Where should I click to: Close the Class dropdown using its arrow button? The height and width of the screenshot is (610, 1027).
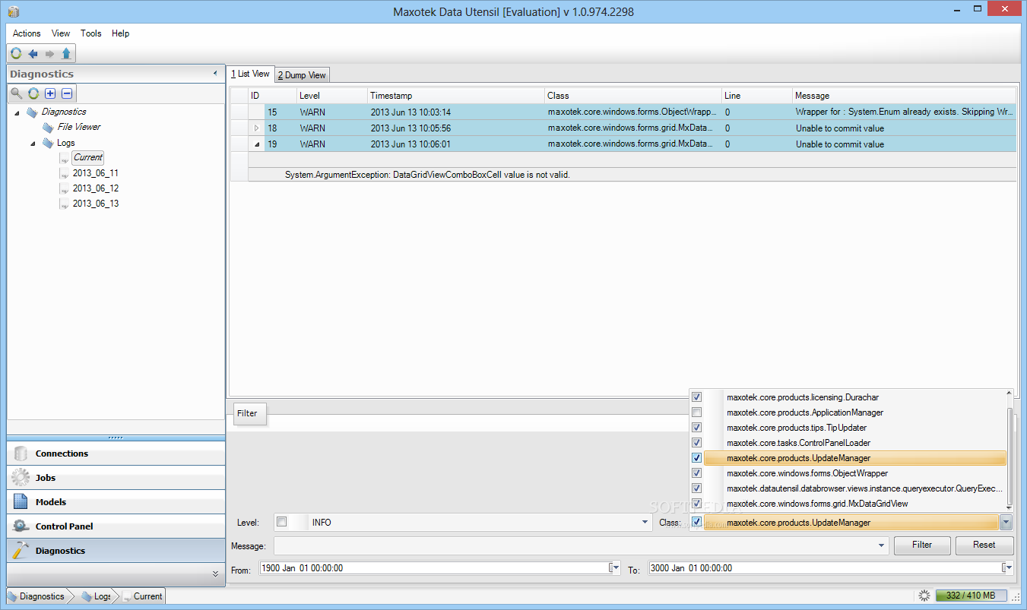point(1006,522)
